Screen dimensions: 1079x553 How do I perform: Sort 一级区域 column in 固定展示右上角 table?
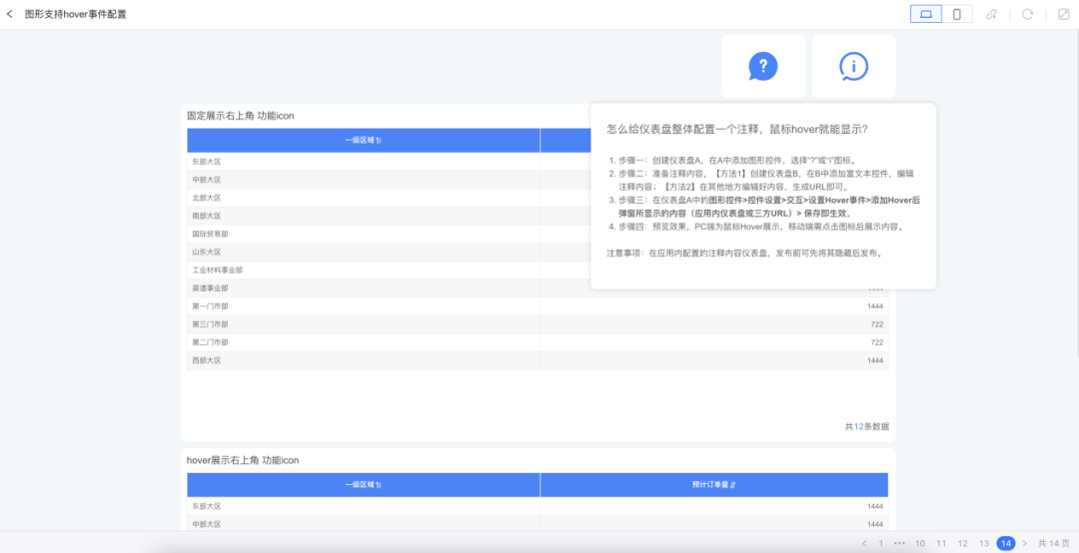379,141
